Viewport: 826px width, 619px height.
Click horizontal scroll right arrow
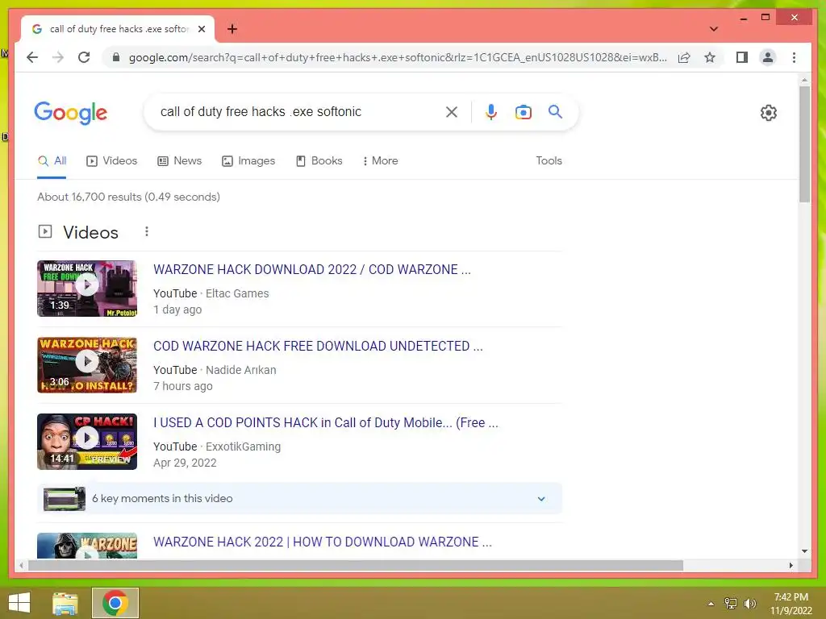click(791, 565)
